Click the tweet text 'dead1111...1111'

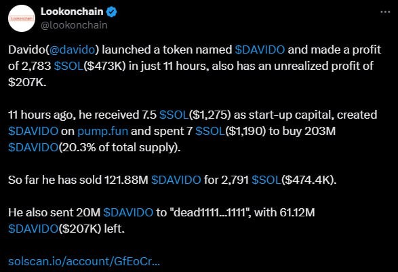(x=210, y=212)
